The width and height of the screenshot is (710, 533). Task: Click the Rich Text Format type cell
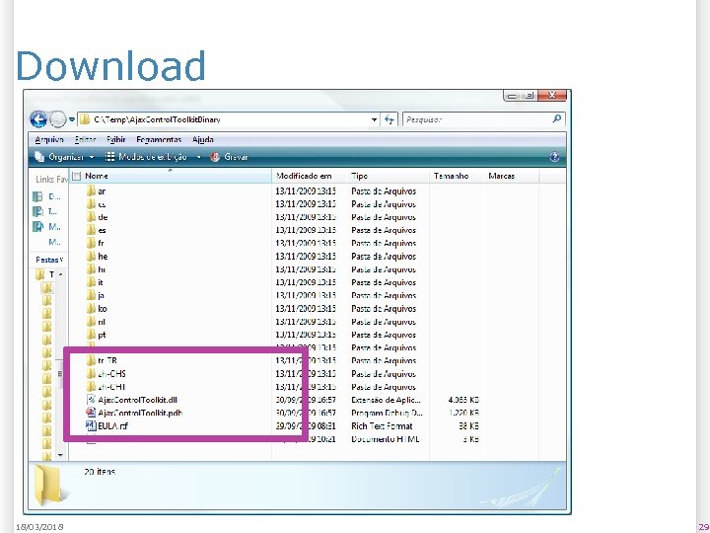click(382, 426)
